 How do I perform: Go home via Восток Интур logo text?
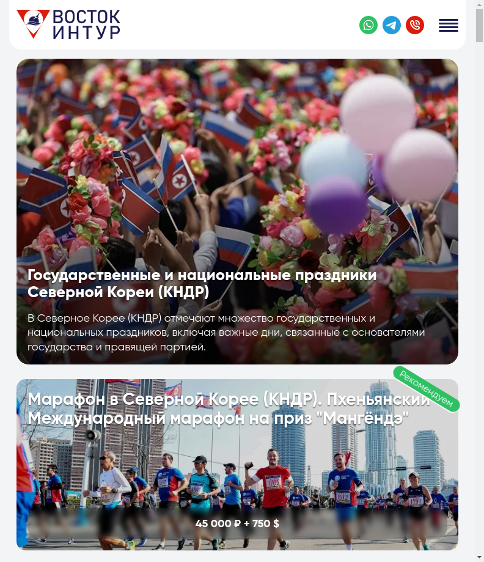point(87,24)
